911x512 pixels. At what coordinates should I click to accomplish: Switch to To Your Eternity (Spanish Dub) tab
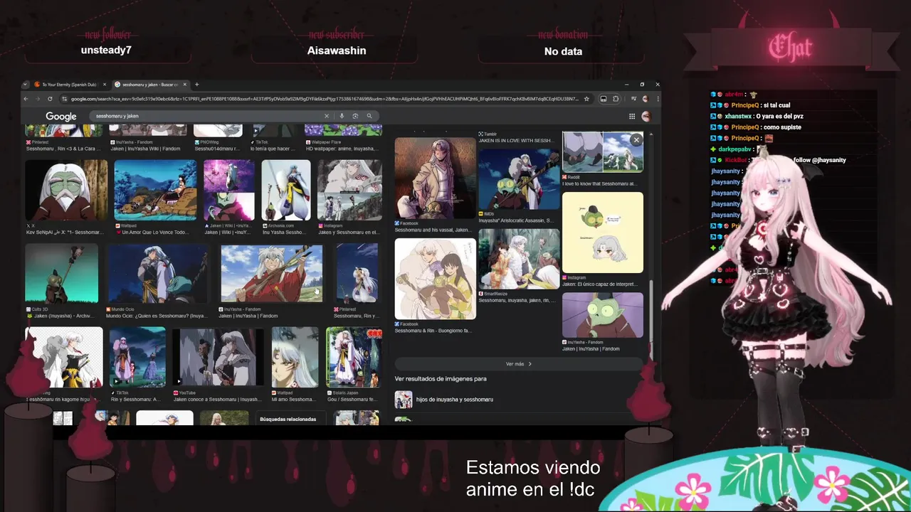tap(70, 85)
